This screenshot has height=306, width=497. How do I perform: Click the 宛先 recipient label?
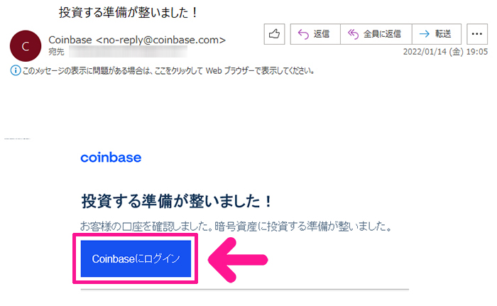click(56, 52)
